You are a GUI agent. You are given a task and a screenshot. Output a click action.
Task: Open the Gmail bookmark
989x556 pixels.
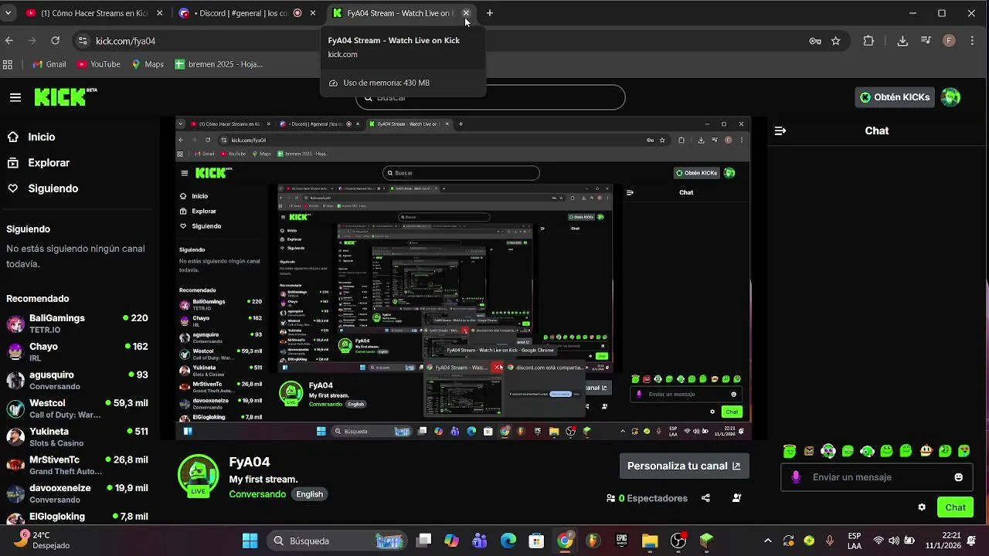pyautogui.click(x=49, y=64)
